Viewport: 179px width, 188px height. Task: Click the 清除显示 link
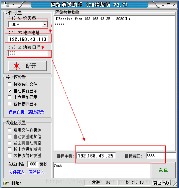[x=36, y=112]
